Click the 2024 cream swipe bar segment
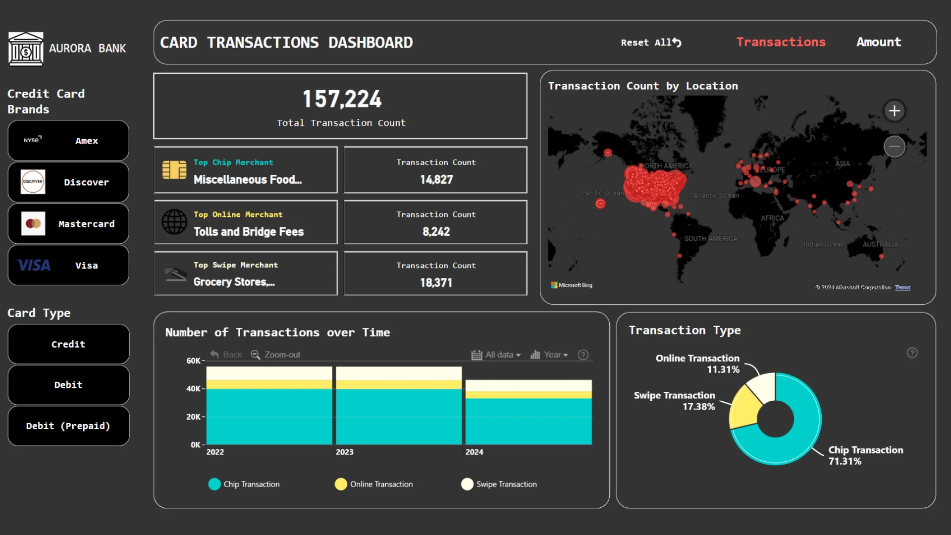The image size is (951, 535). point(528,385)
